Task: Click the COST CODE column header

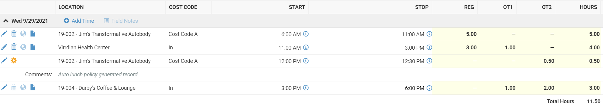Action: click(x=183, y=7)
